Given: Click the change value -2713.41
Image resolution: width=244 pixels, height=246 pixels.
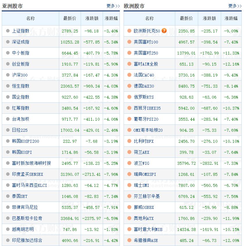Looking at the screenshot, I should 91,174.
